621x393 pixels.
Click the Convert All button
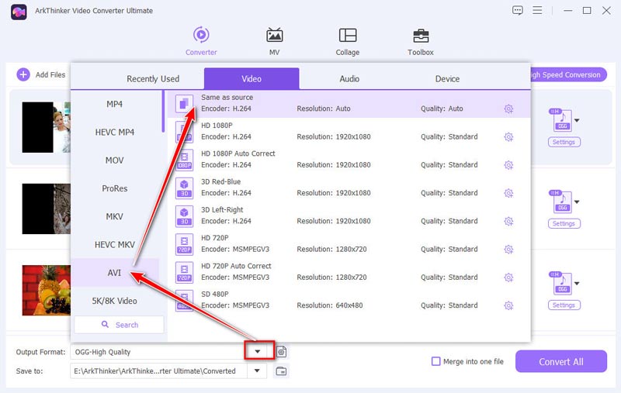pyautogui.click(x=560, y=361)
